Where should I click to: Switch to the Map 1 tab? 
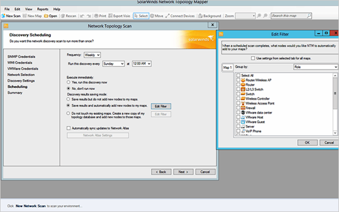(228, 67)
